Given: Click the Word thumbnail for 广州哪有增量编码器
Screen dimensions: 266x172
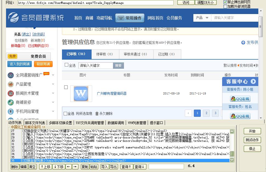Looking at the screenshot, I should click(x=81, y=93).
